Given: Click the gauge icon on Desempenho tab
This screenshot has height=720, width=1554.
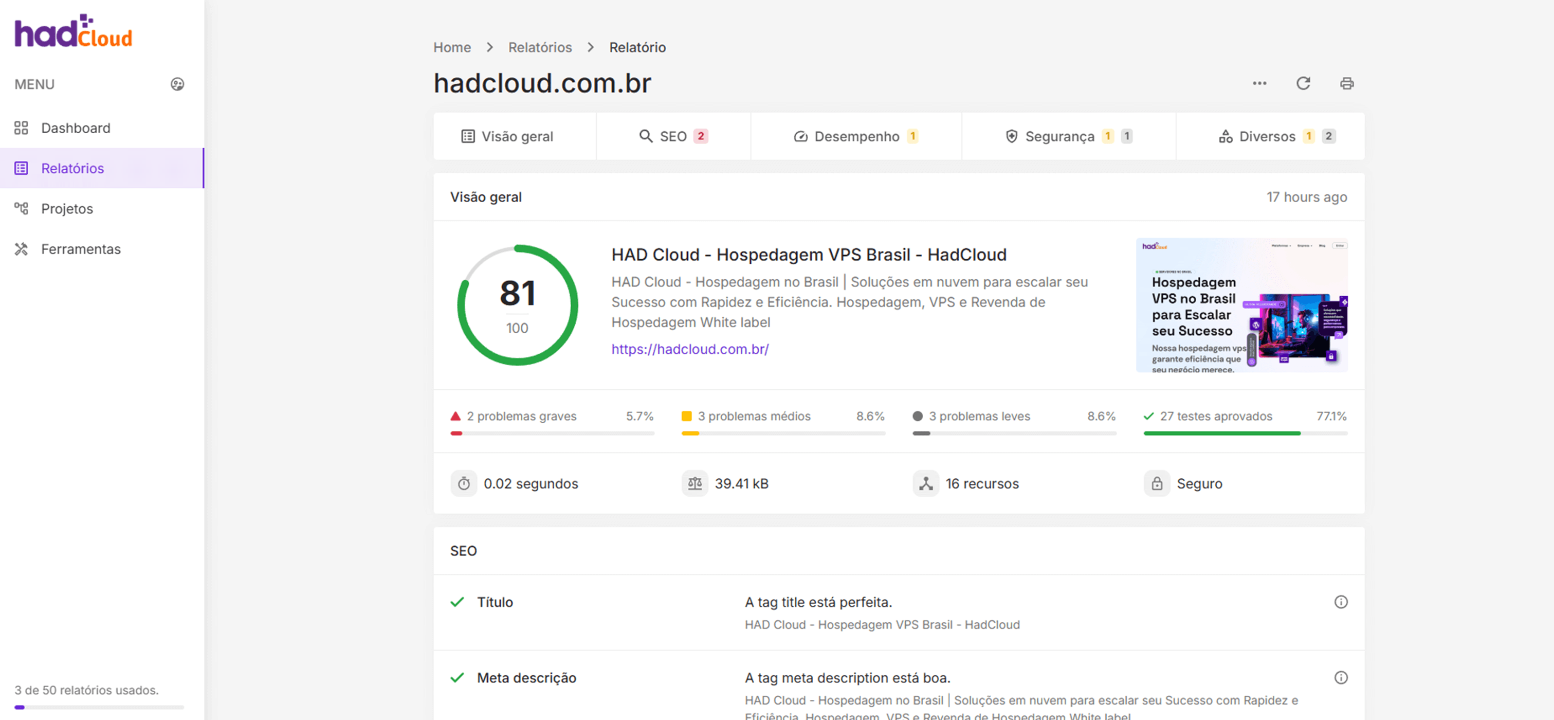Looking at the screenshot, I should coord(800,136).
